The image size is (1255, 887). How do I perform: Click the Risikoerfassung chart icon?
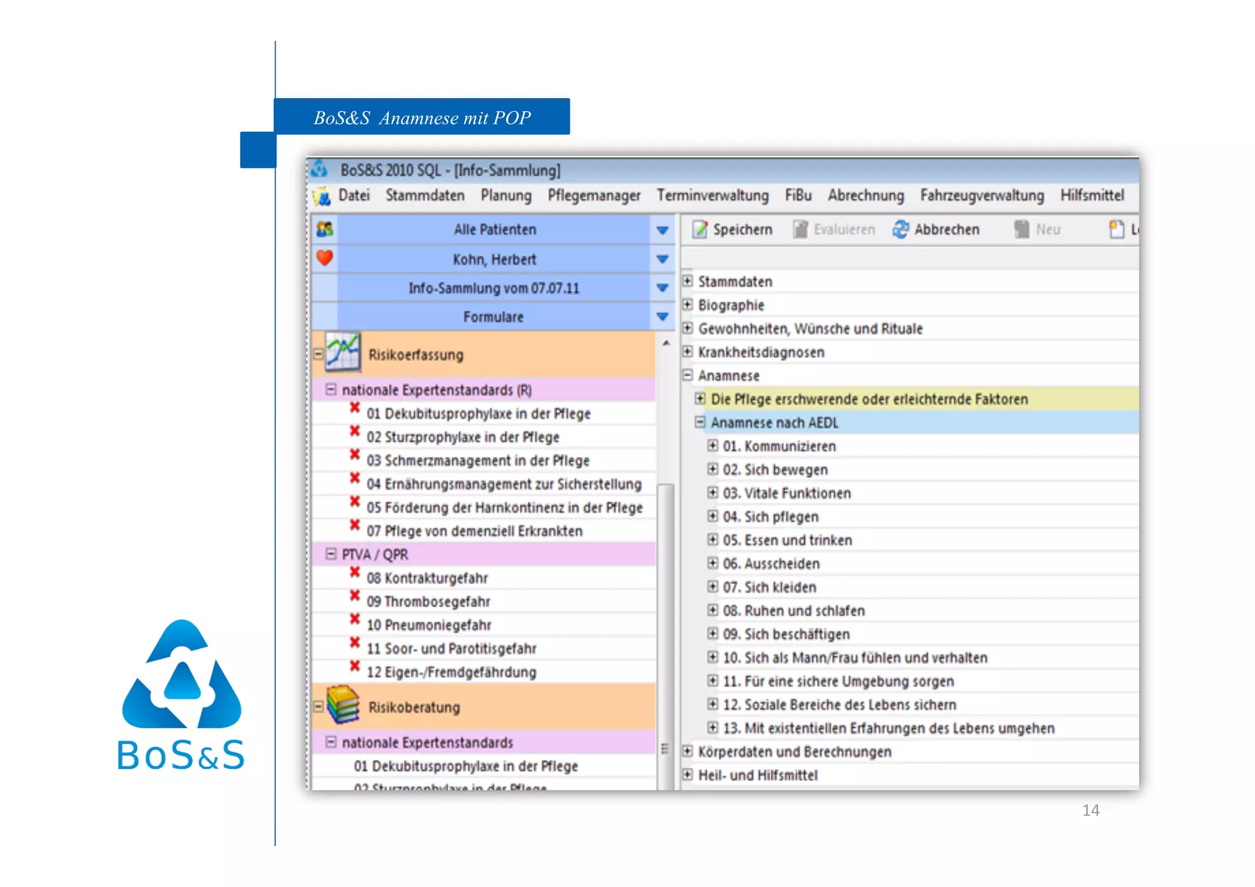[x=343, y=353]
